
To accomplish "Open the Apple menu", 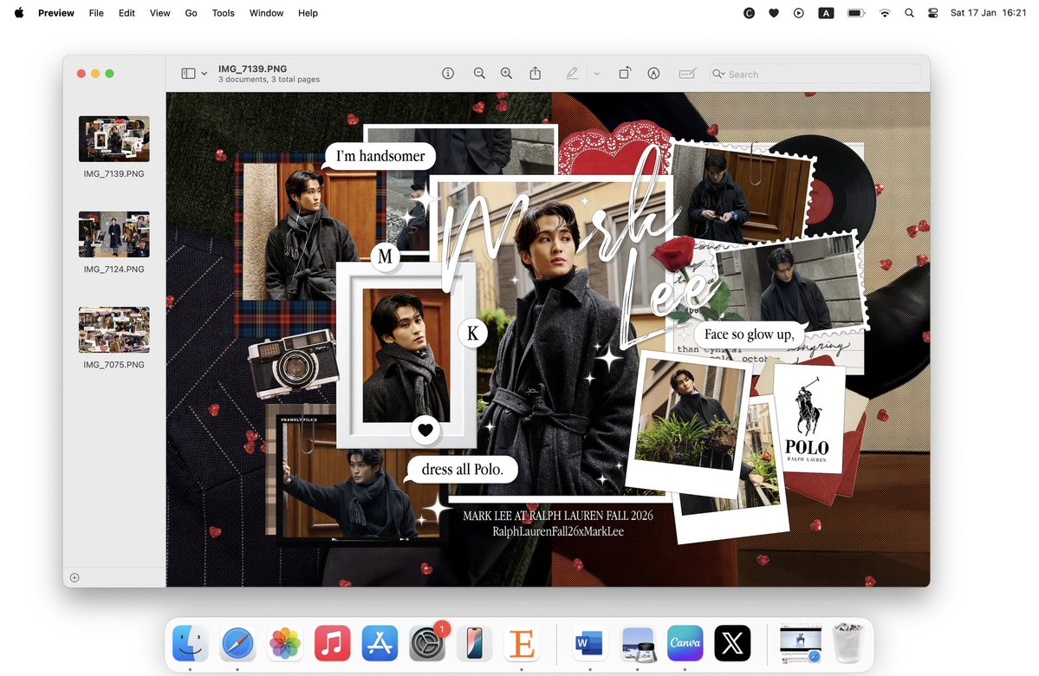I will click(19, 13).
